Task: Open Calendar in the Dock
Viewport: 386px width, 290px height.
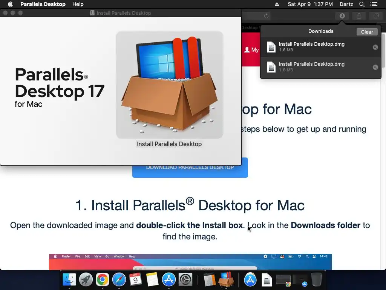Action: click(x=135, y=280)
